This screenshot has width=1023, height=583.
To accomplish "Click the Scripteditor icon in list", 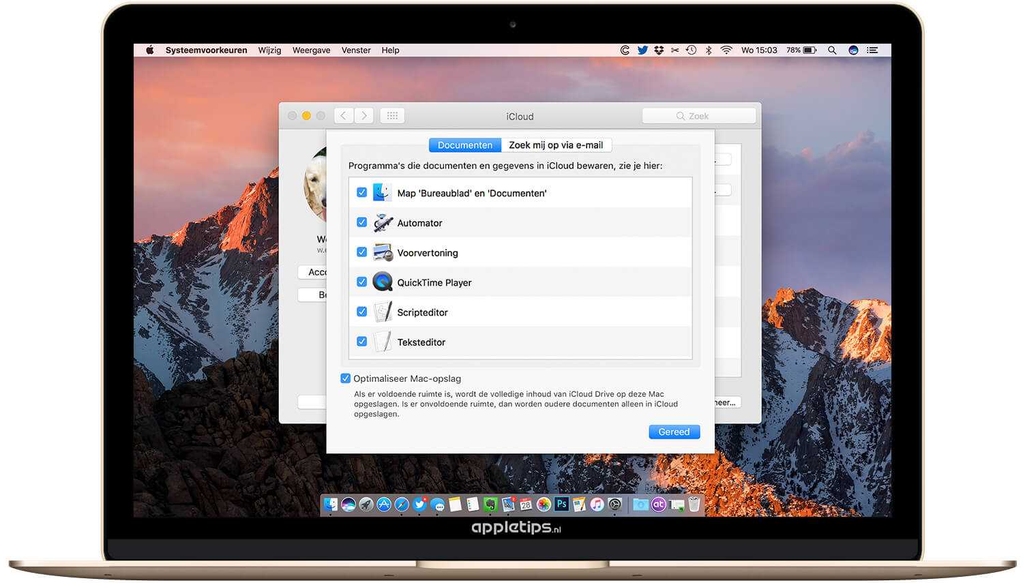I will (x=383, y=312).
